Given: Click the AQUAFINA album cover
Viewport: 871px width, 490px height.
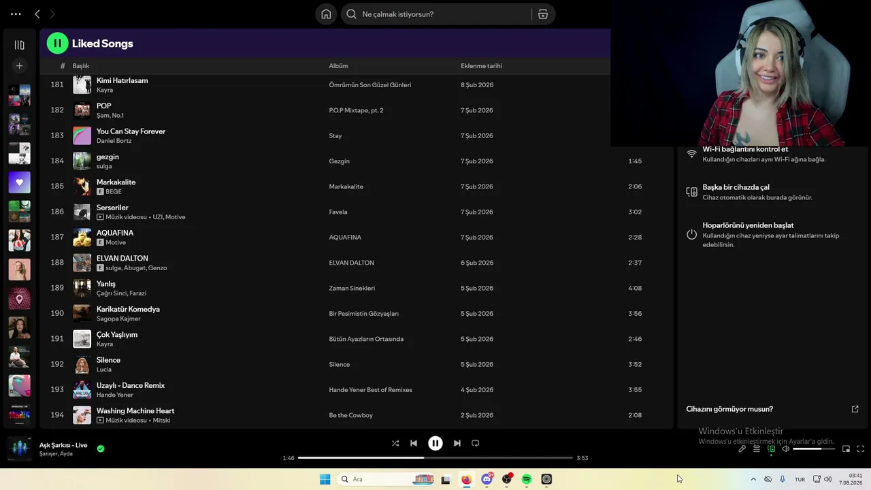Looking at the screenshot, I should click(x=82, y=237).
